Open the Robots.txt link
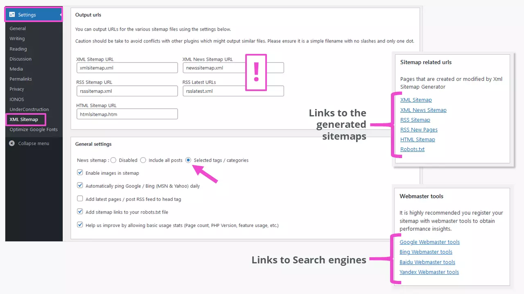The height and width of the screenshot is (294, 524). point(412,149)
